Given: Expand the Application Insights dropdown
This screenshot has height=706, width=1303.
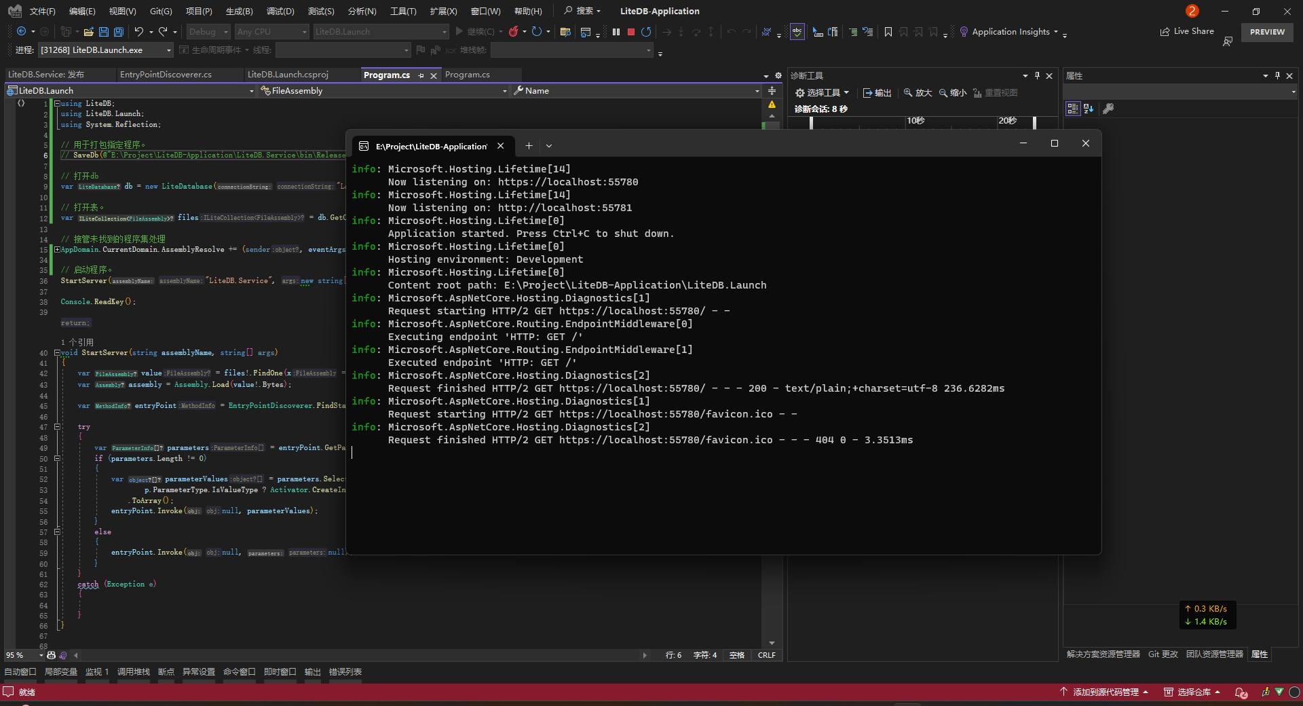Looking at the screenshot, I should (1055, 32).
